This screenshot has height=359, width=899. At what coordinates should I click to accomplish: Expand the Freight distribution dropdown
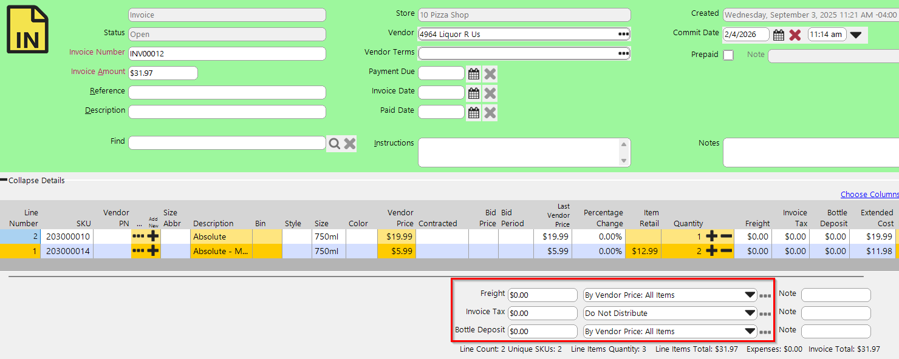point(750,295)
